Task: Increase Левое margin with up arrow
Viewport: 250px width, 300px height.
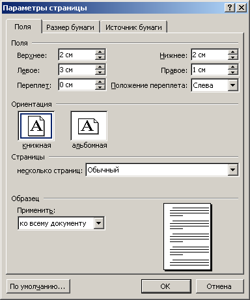Action: (x=100, y=66)
